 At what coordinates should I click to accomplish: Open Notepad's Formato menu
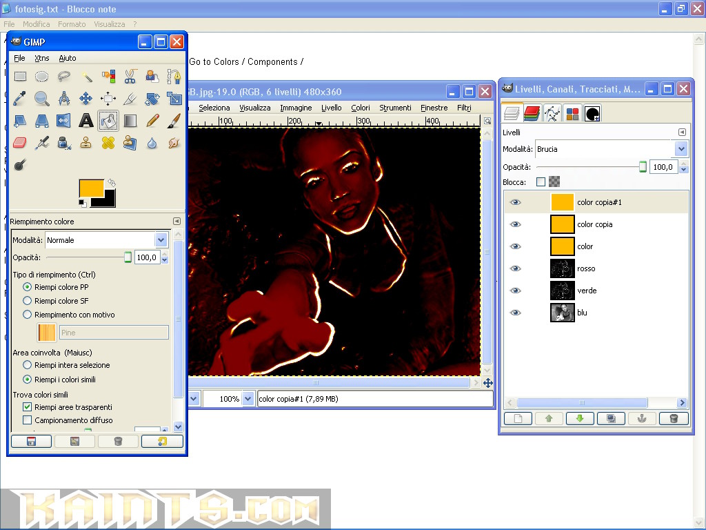coord(72,24)
